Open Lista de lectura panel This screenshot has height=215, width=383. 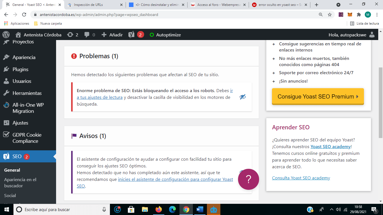click(364, 24)
